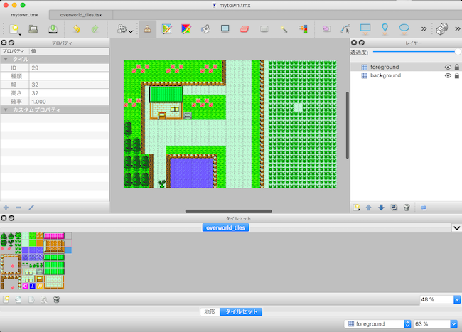Click the add property plus icon
The image size is (462, 332).
pos(6,208)
